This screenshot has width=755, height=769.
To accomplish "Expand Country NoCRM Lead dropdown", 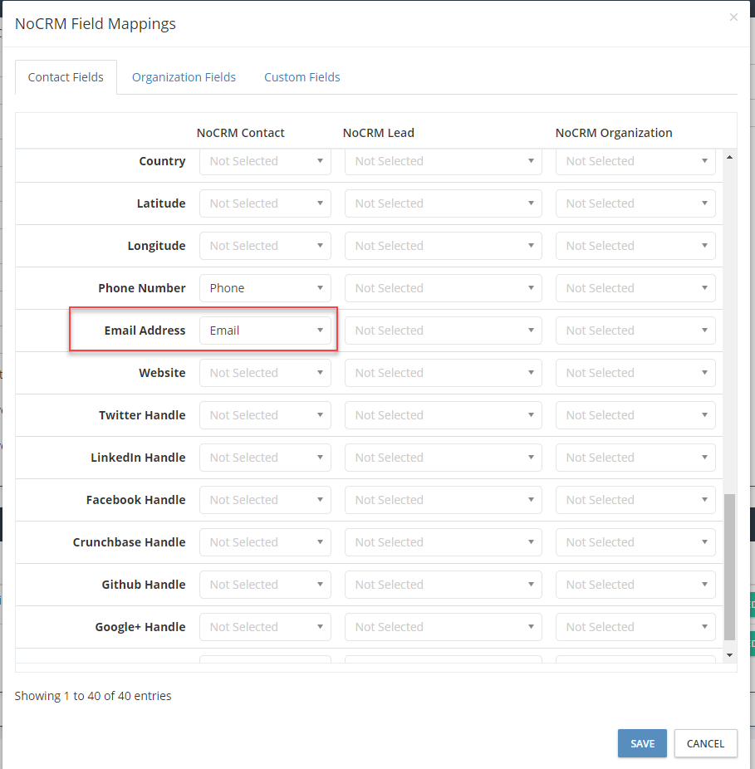I will [x=443, y=161].
